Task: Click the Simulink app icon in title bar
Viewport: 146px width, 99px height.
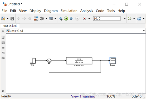Action: pos(4,4)
